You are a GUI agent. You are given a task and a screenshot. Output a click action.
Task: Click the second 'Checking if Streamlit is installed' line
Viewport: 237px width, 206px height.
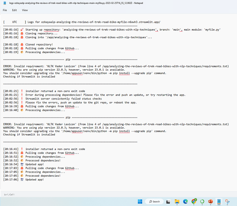29,134
